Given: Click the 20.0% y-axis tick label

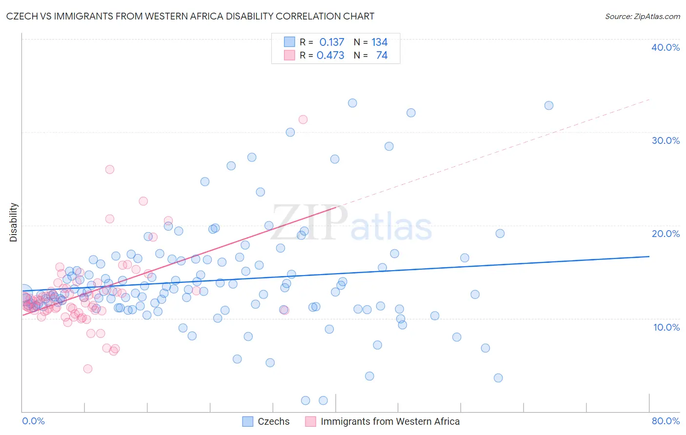Looking at the screenshot, I should 666,234.
